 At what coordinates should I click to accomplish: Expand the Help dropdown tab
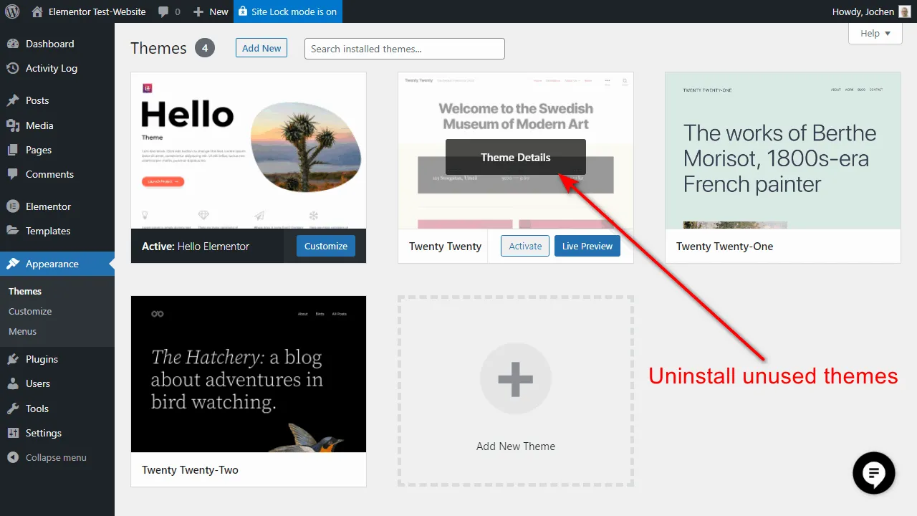875,33
